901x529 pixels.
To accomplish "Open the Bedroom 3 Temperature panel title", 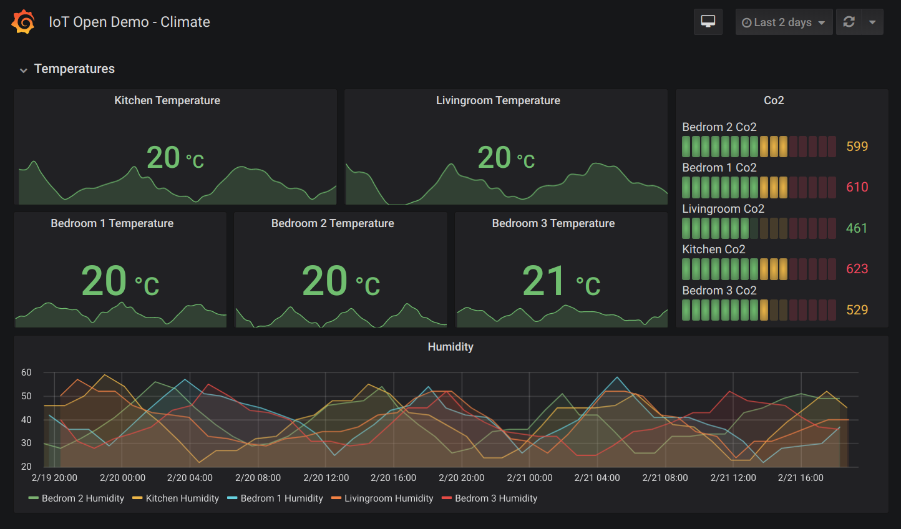I will [553, 223].
